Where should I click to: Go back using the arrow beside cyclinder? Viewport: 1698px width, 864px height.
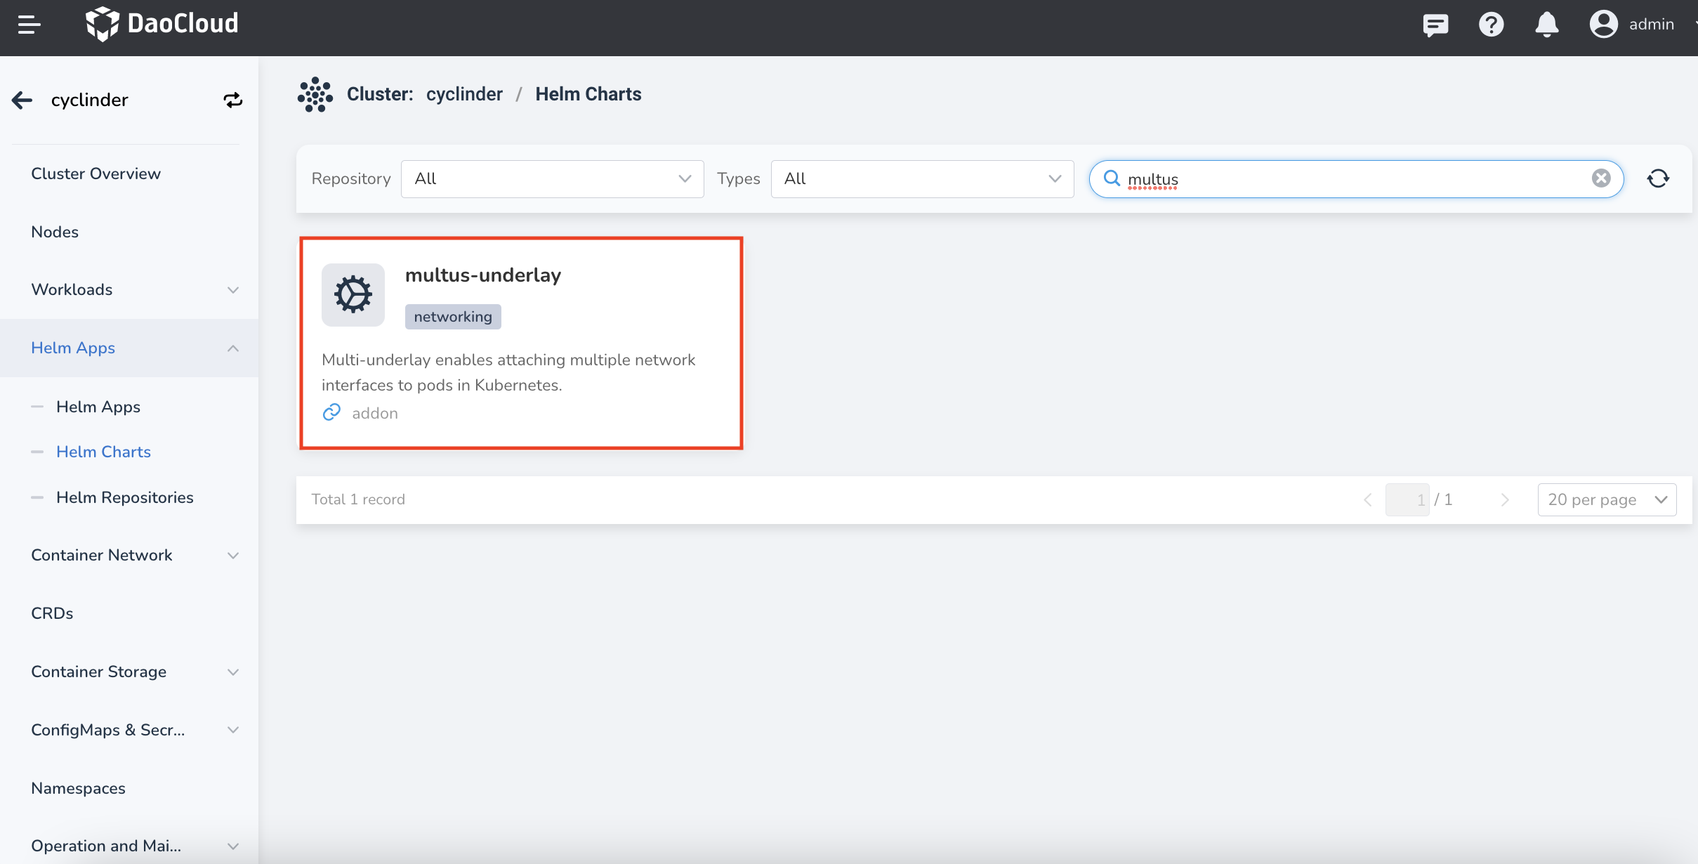pos(22,100)
